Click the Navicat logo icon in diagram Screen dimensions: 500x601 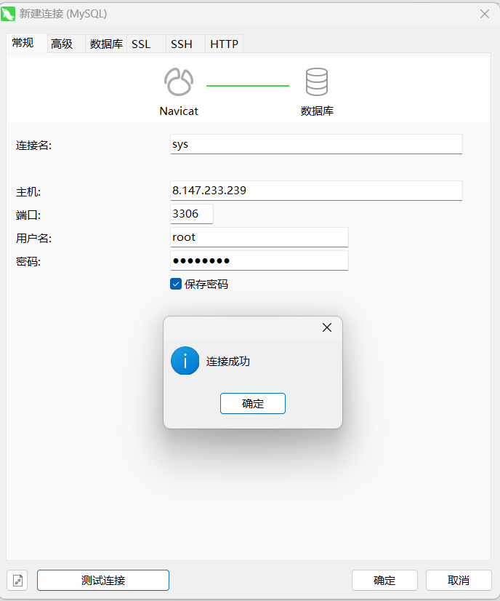pyautogui.click(x=179, y=82)
